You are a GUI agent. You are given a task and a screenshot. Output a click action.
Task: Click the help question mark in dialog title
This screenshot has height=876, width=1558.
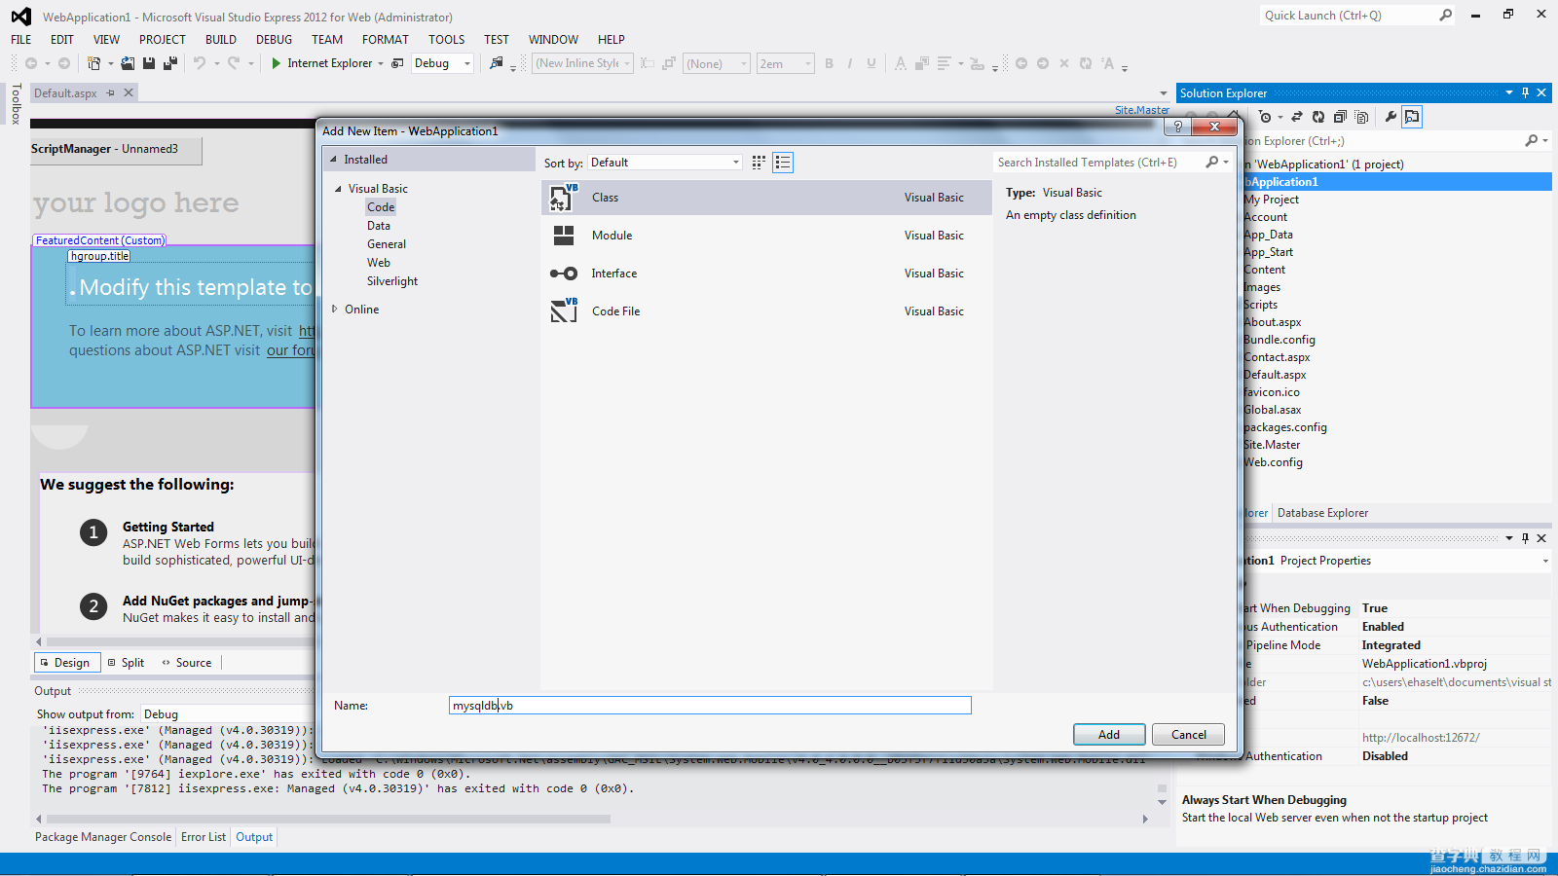(x=1178, y=127)
